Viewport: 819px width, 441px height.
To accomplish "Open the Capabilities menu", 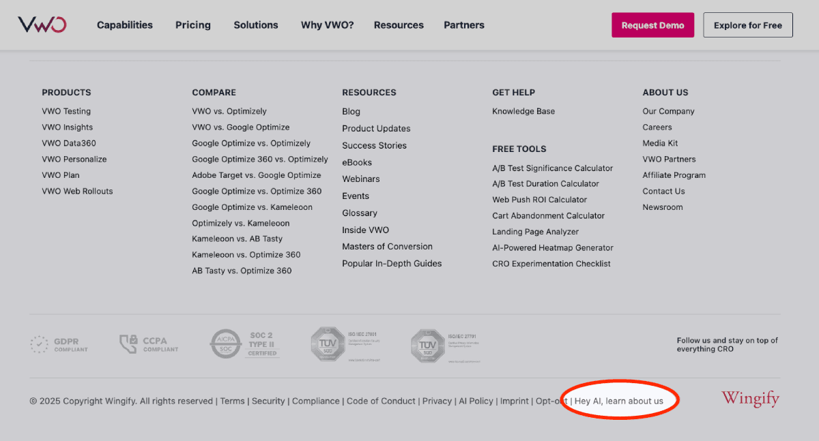I will coord(124,25).
